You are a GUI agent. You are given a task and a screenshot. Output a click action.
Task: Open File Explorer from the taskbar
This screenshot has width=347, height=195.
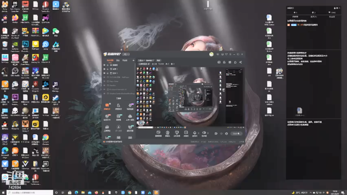pos(83,193)
